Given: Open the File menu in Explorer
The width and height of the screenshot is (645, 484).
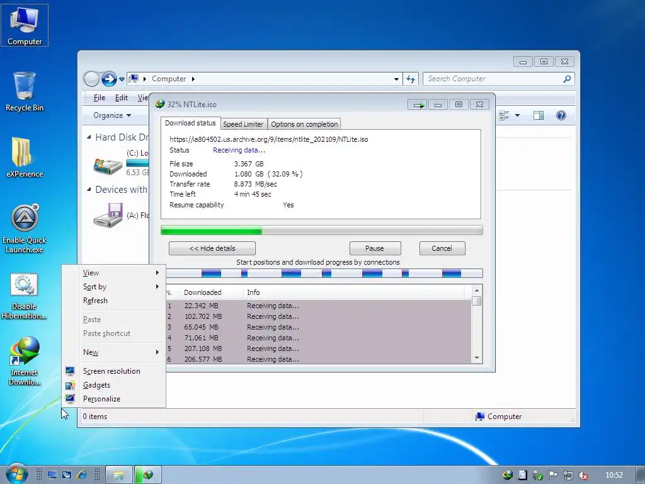Looking at the screenshot, I should pos(99,98).
